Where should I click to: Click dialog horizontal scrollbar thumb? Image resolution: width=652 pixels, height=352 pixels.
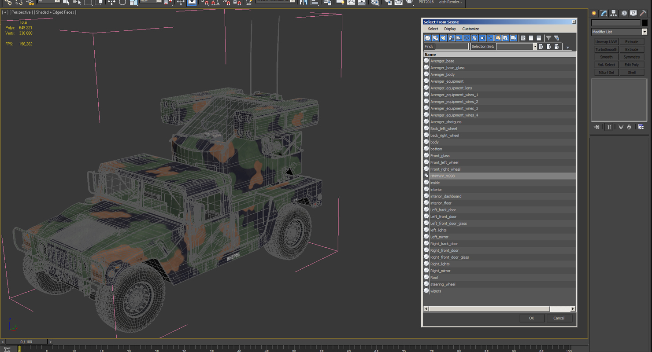489,309
